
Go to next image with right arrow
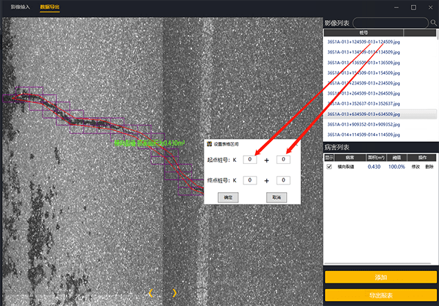tap(174, 293)
